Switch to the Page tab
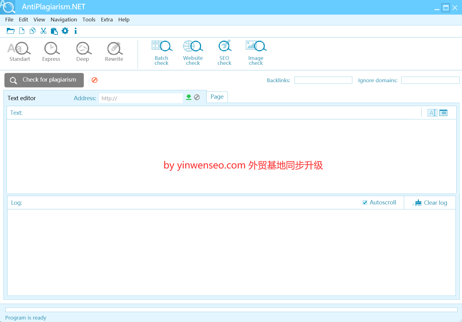Viewport: 462px width, 322px height. pyautogui.click(x=217, y=97)
